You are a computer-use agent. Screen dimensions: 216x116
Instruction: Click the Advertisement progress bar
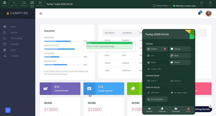pyautogui.click(x=63, y=49)
